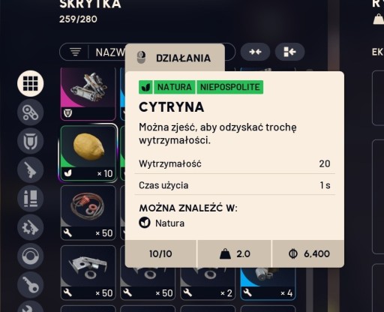Select the pink weapon item thumbnail

pos(88,94)
